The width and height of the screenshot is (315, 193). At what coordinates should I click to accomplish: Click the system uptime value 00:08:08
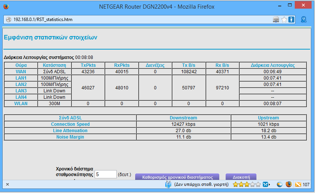point(84,57)
